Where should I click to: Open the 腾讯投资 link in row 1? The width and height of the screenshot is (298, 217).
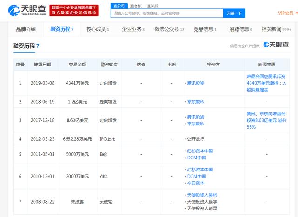click(196, 83)
